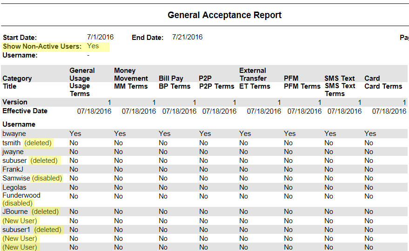Image resolution: width=409 pixels, height=251 pixels.
Task: Click the External Transfer column header
Action: (x=253, y=74)
